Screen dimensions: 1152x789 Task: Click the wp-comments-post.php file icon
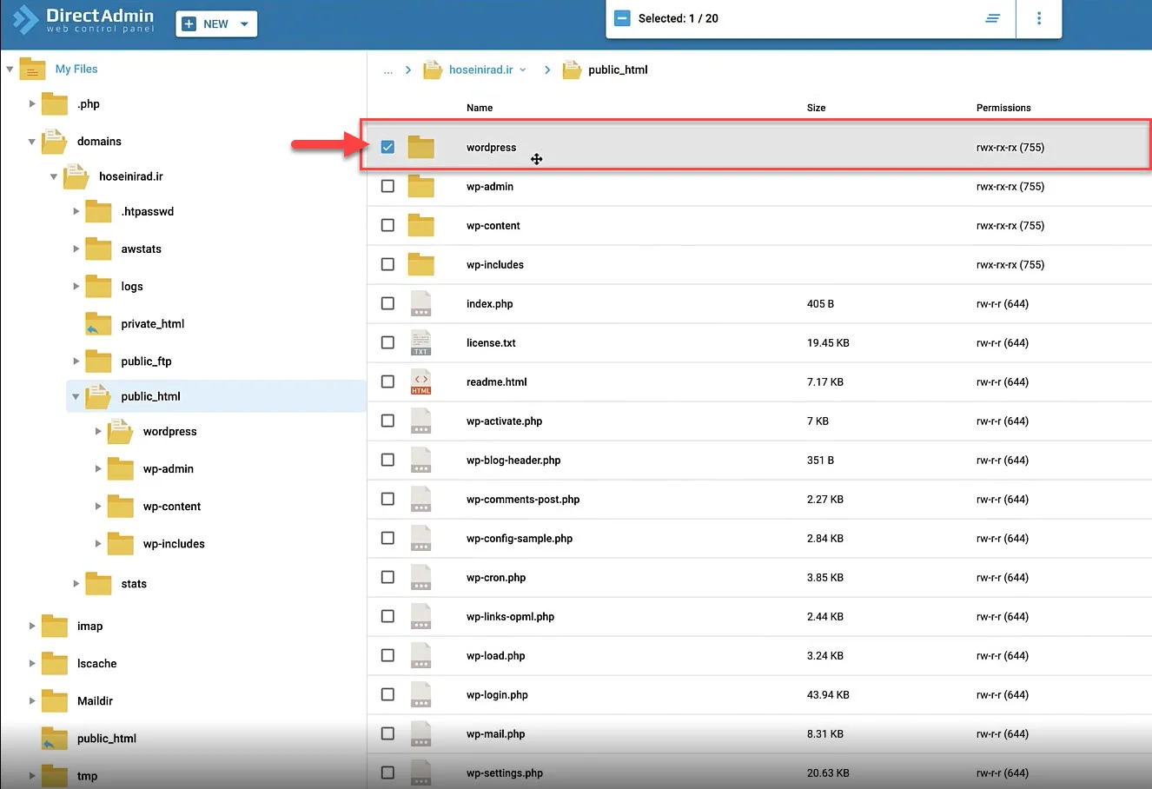coord(420,499)
